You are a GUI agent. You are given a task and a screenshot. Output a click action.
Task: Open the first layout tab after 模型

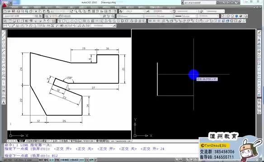[x=38, y=141]
